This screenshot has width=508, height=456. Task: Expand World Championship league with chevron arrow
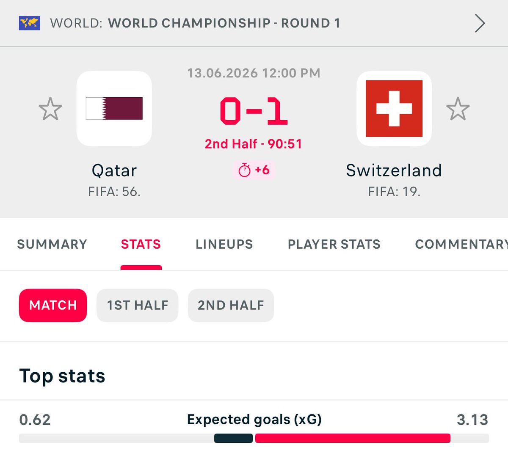[480, 23]
